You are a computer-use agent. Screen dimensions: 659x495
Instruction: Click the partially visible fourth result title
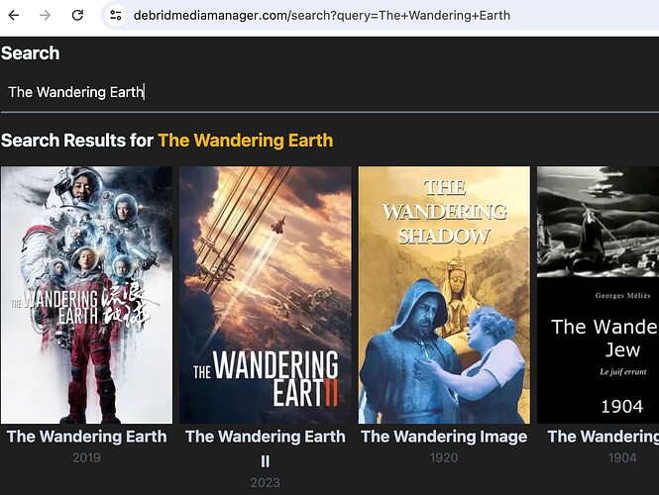coord(603,437)
